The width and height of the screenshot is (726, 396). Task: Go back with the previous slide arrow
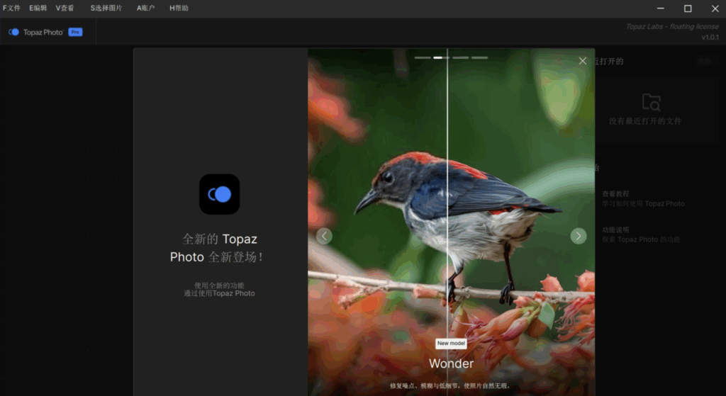pos(324,236)
